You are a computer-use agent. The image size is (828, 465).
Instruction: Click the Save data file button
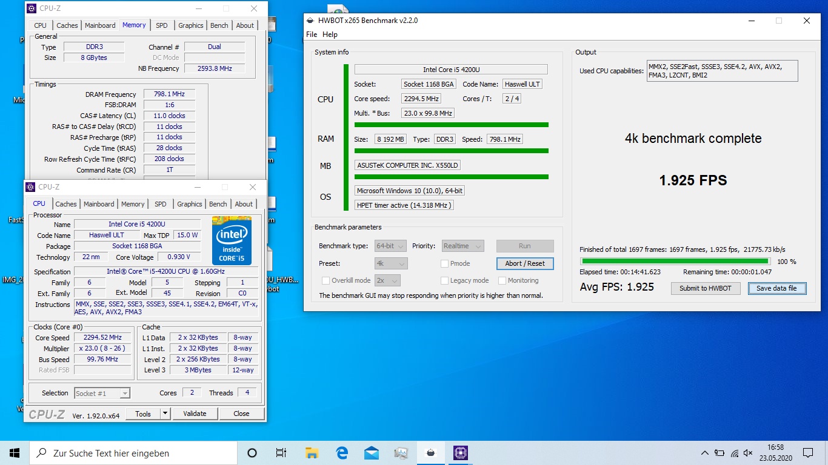(776, 288)
